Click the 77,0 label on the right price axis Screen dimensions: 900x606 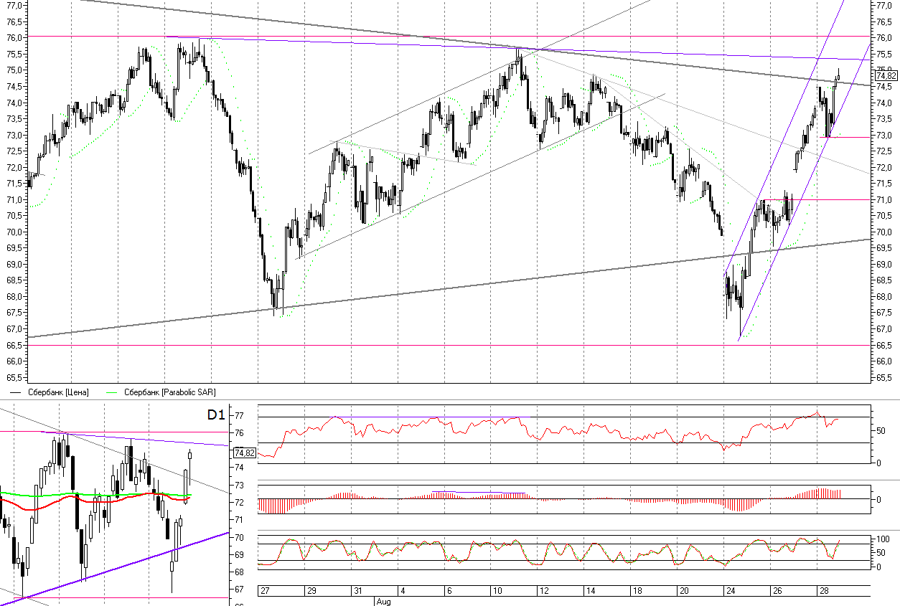pyautogui.click(x=884, y=5)
